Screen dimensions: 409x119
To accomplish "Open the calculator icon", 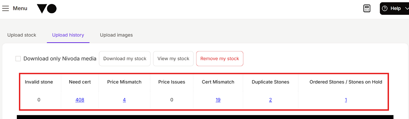I will (x=367, y=8).
